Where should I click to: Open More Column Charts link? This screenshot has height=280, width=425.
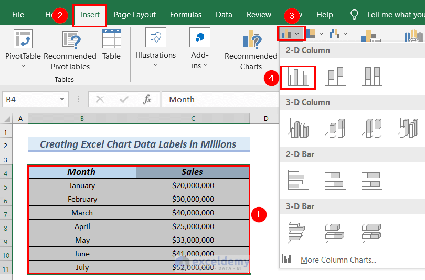coord(338,260)
